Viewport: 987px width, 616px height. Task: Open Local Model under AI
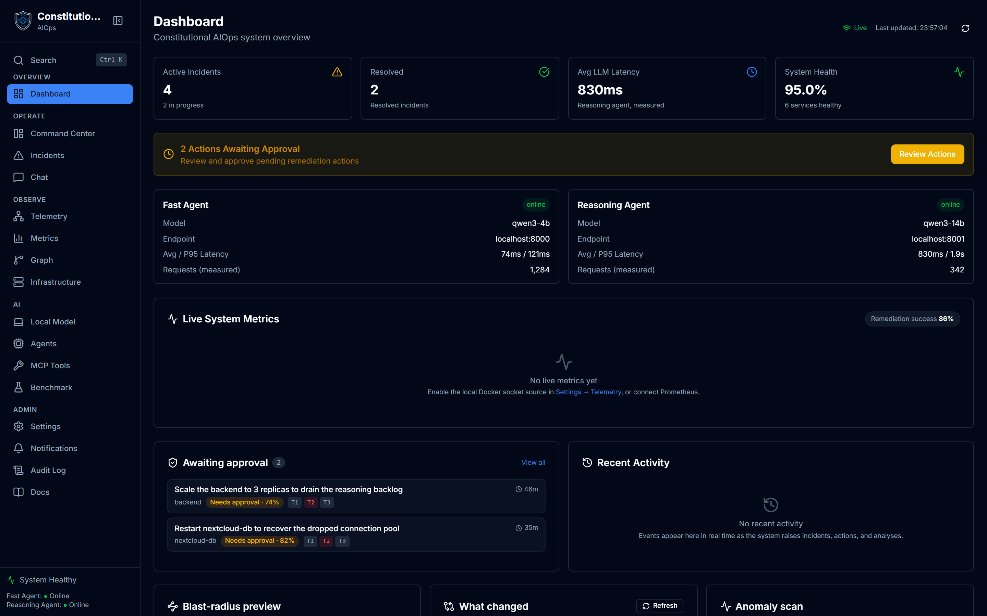coord(70,322)
